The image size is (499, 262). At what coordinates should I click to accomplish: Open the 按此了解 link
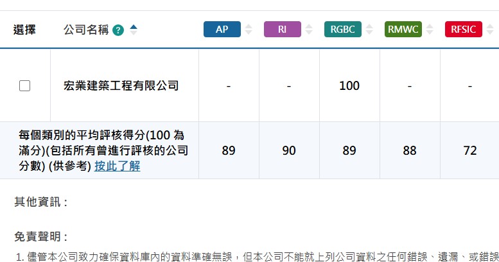tap(118, 166)
